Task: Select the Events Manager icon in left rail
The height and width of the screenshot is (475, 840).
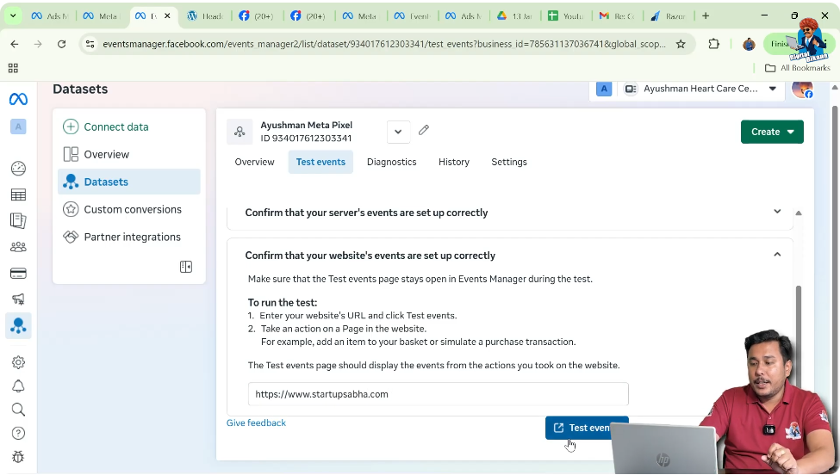Action: 18,325
